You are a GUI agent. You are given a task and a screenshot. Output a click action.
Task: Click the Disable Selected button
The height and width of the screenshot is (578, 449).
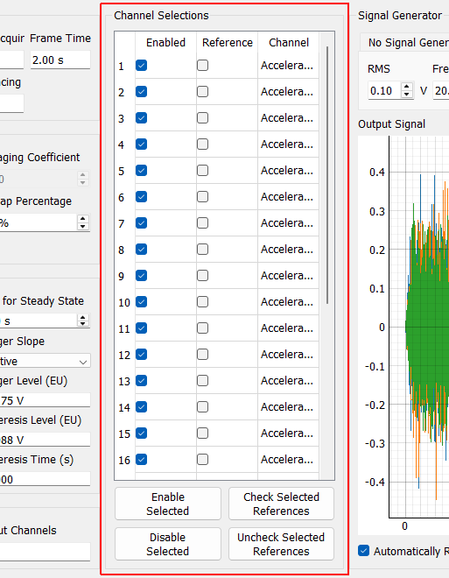[168, 544]
